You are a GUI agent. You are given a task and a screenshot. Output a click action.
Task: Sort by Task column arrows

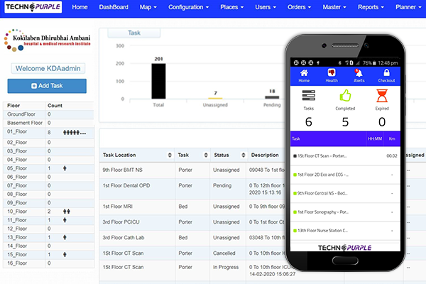point(206,155)
